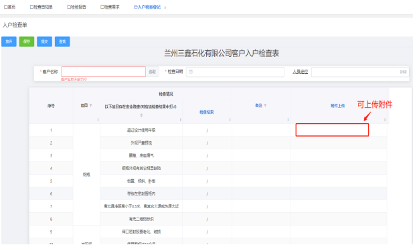Viewport: 413px width, 245px height.
Task: Click the 检查日期 date input
Action: point(235,72)
